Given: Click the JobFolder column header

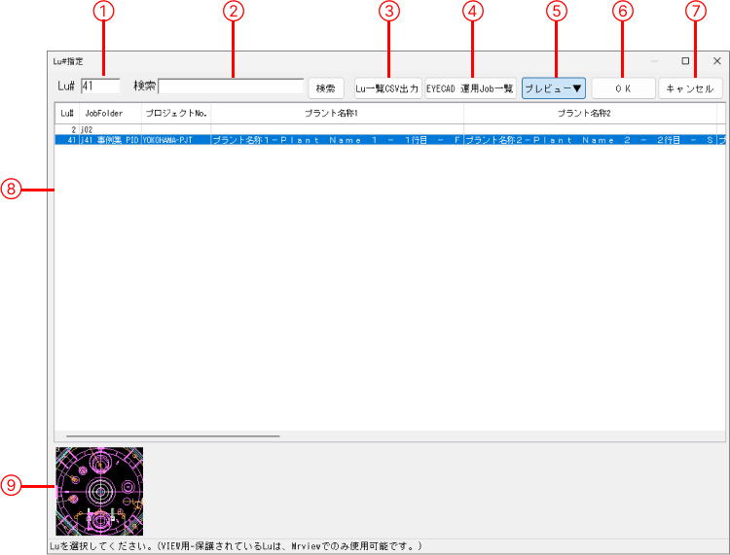Looking at the screenshot, I should click(x=104, y=114).
